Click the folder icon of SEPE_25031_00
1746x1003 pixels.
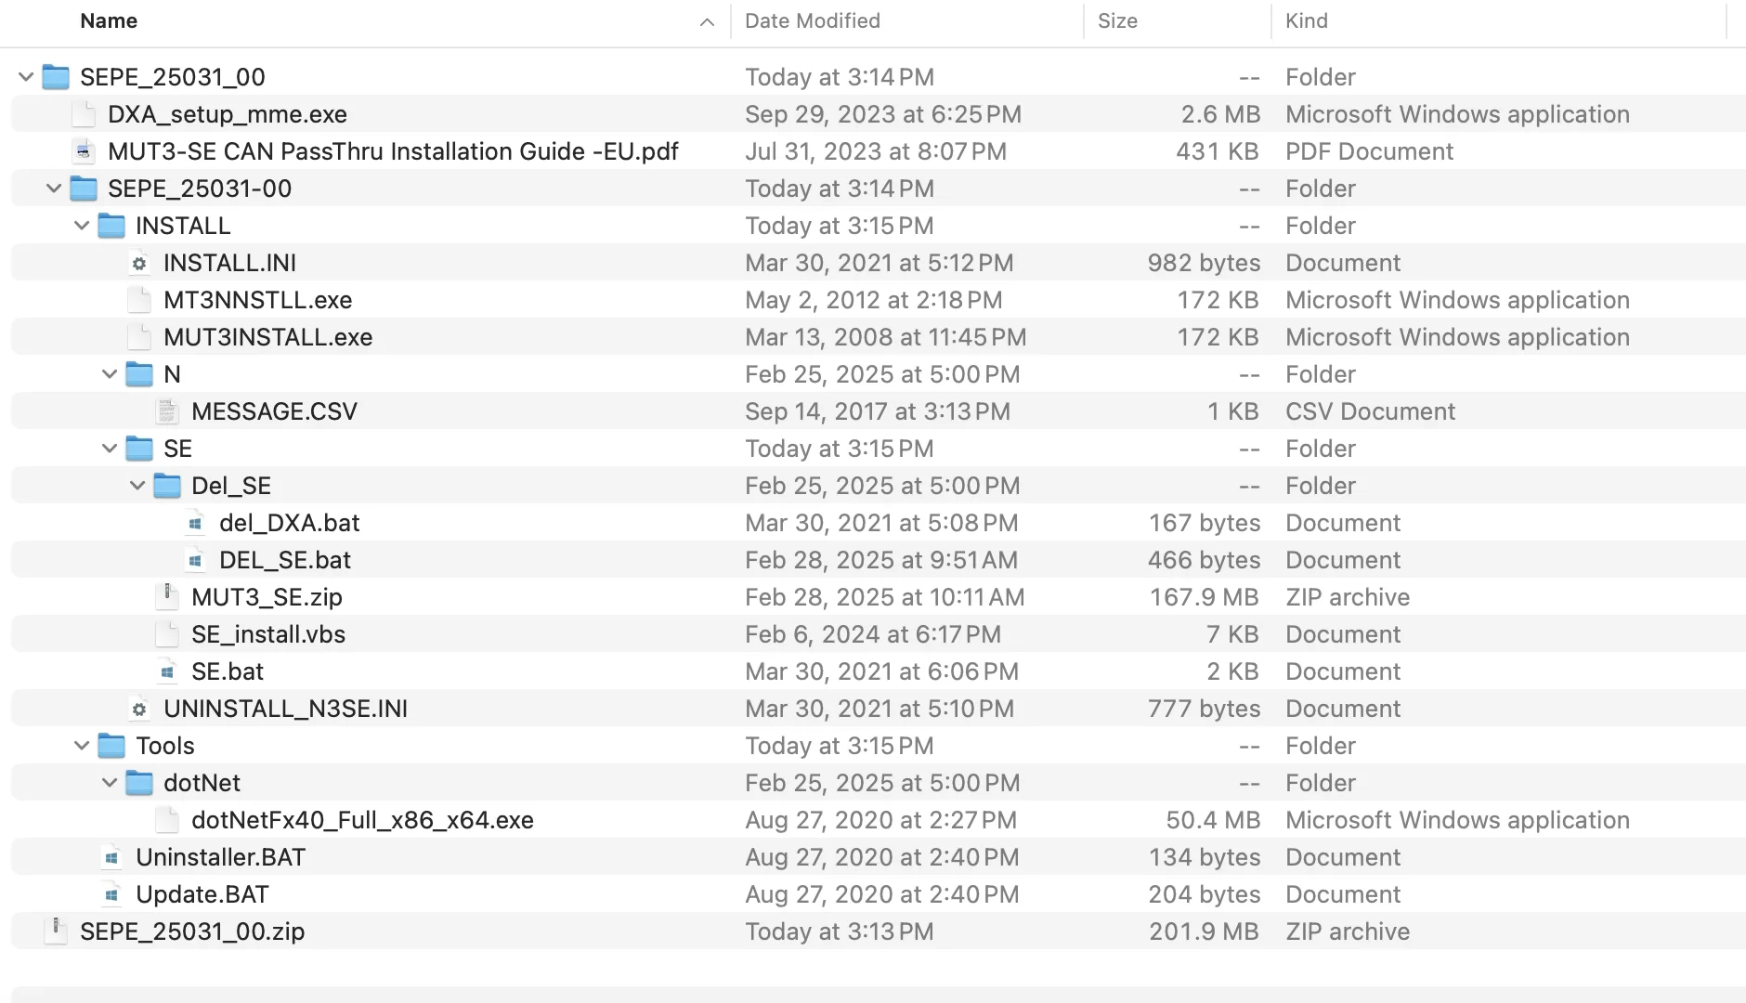click(56, 77)
